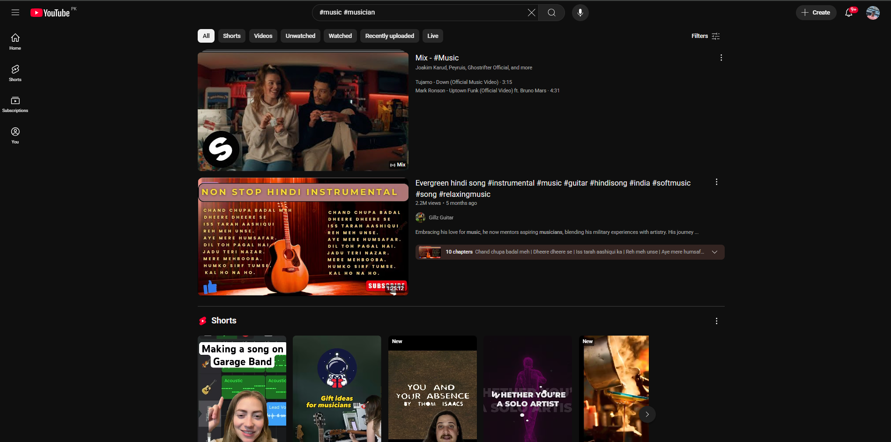The width and height of the screenshot is (891, 442).
Task: Select the Shorts filter chip
Action: pyautogui.click(x=232, y=36)
